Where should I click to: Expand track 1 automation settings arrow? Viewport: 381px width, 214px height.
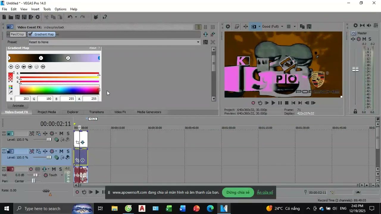point(56,133)
